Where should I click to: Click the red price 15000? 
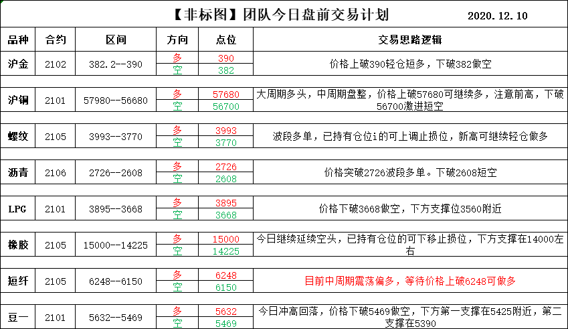coord(226,239)
